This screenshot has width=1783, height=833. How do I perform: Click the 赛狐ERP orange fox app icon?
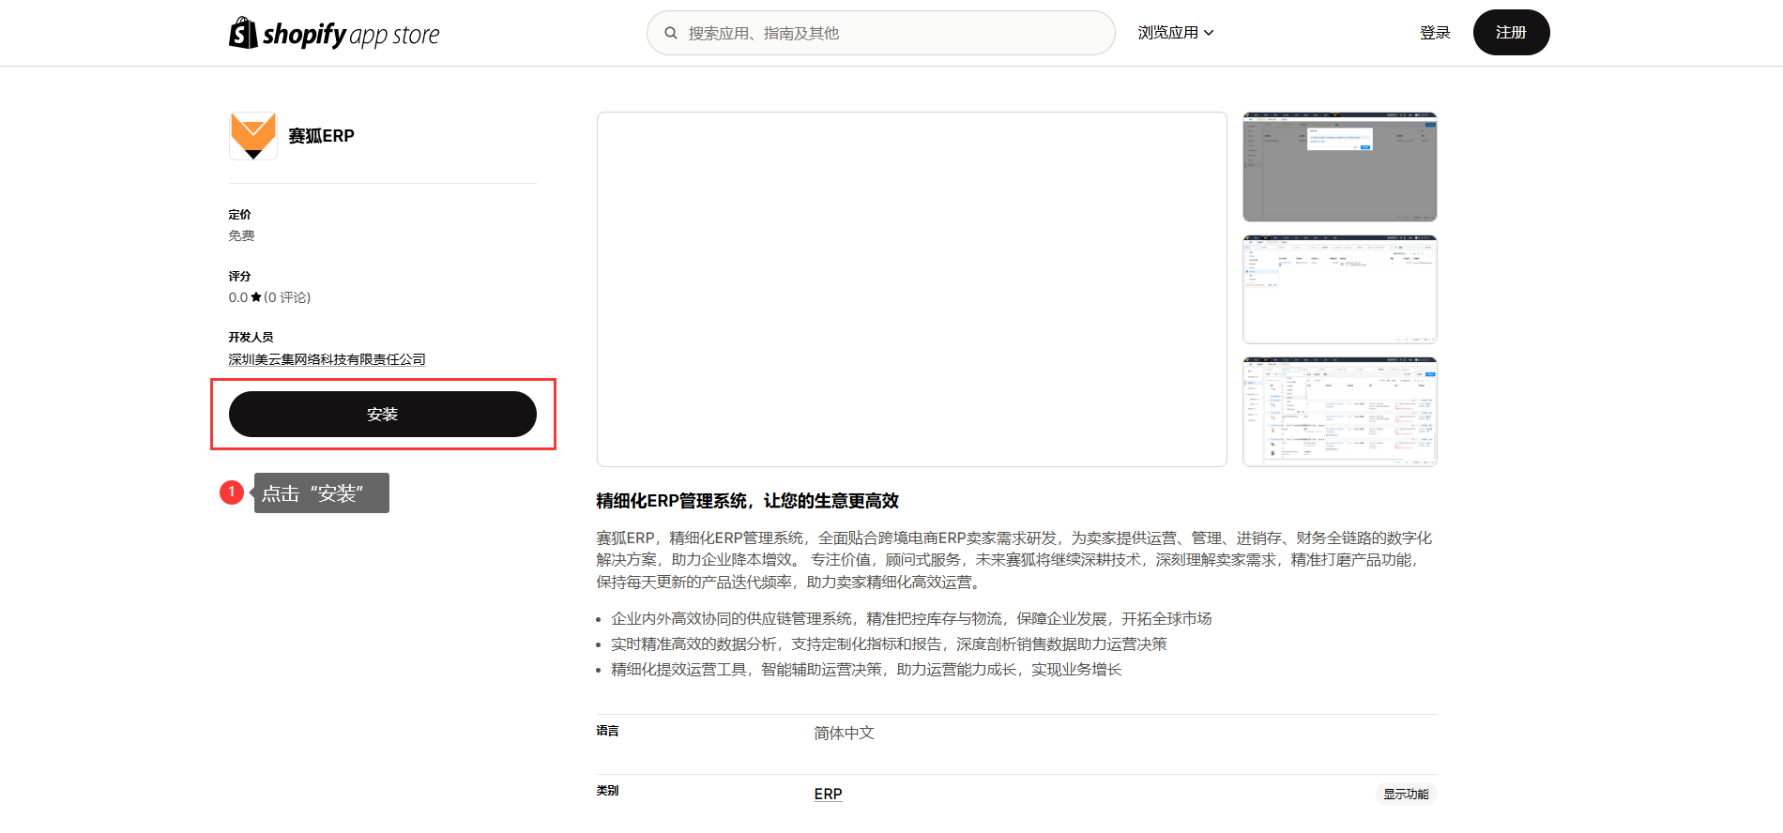(x=253, y=136)
